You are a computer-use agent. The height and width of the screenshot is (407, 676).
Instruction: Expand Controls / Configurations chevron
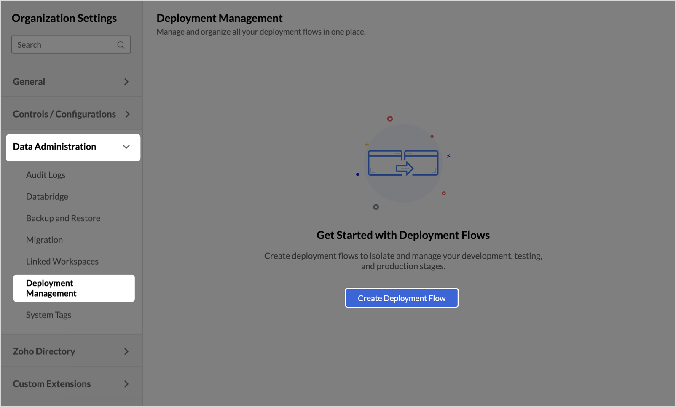coord(127,114)
